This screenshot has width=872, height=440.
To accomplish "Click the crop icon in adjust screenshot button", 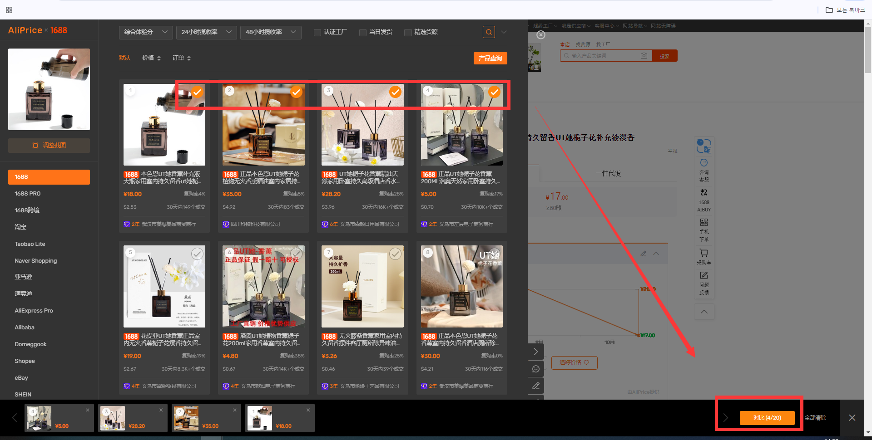I will click(x=35, y=146).
